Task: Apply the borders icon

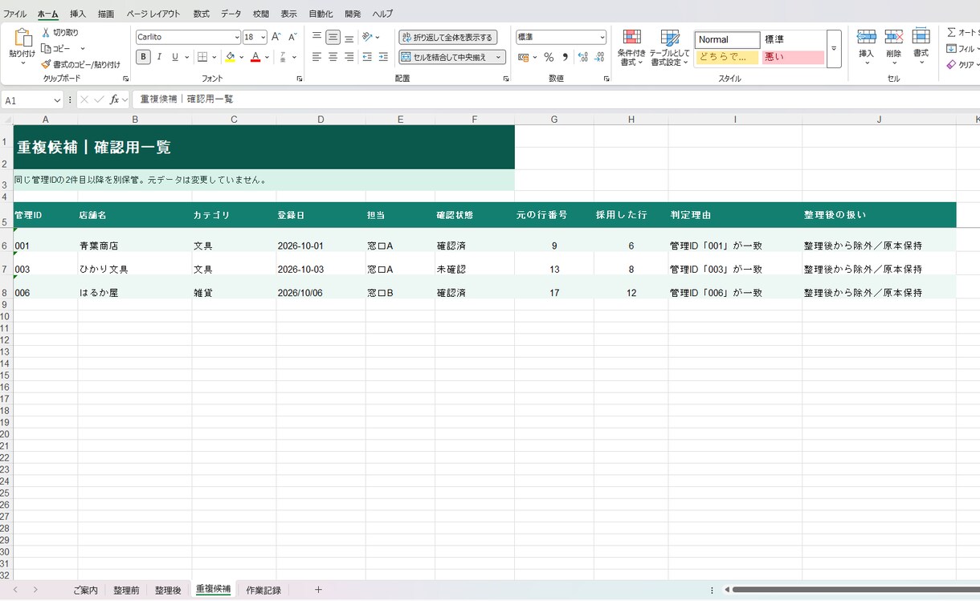Action: pyautogui.click(x=202, y=57)
